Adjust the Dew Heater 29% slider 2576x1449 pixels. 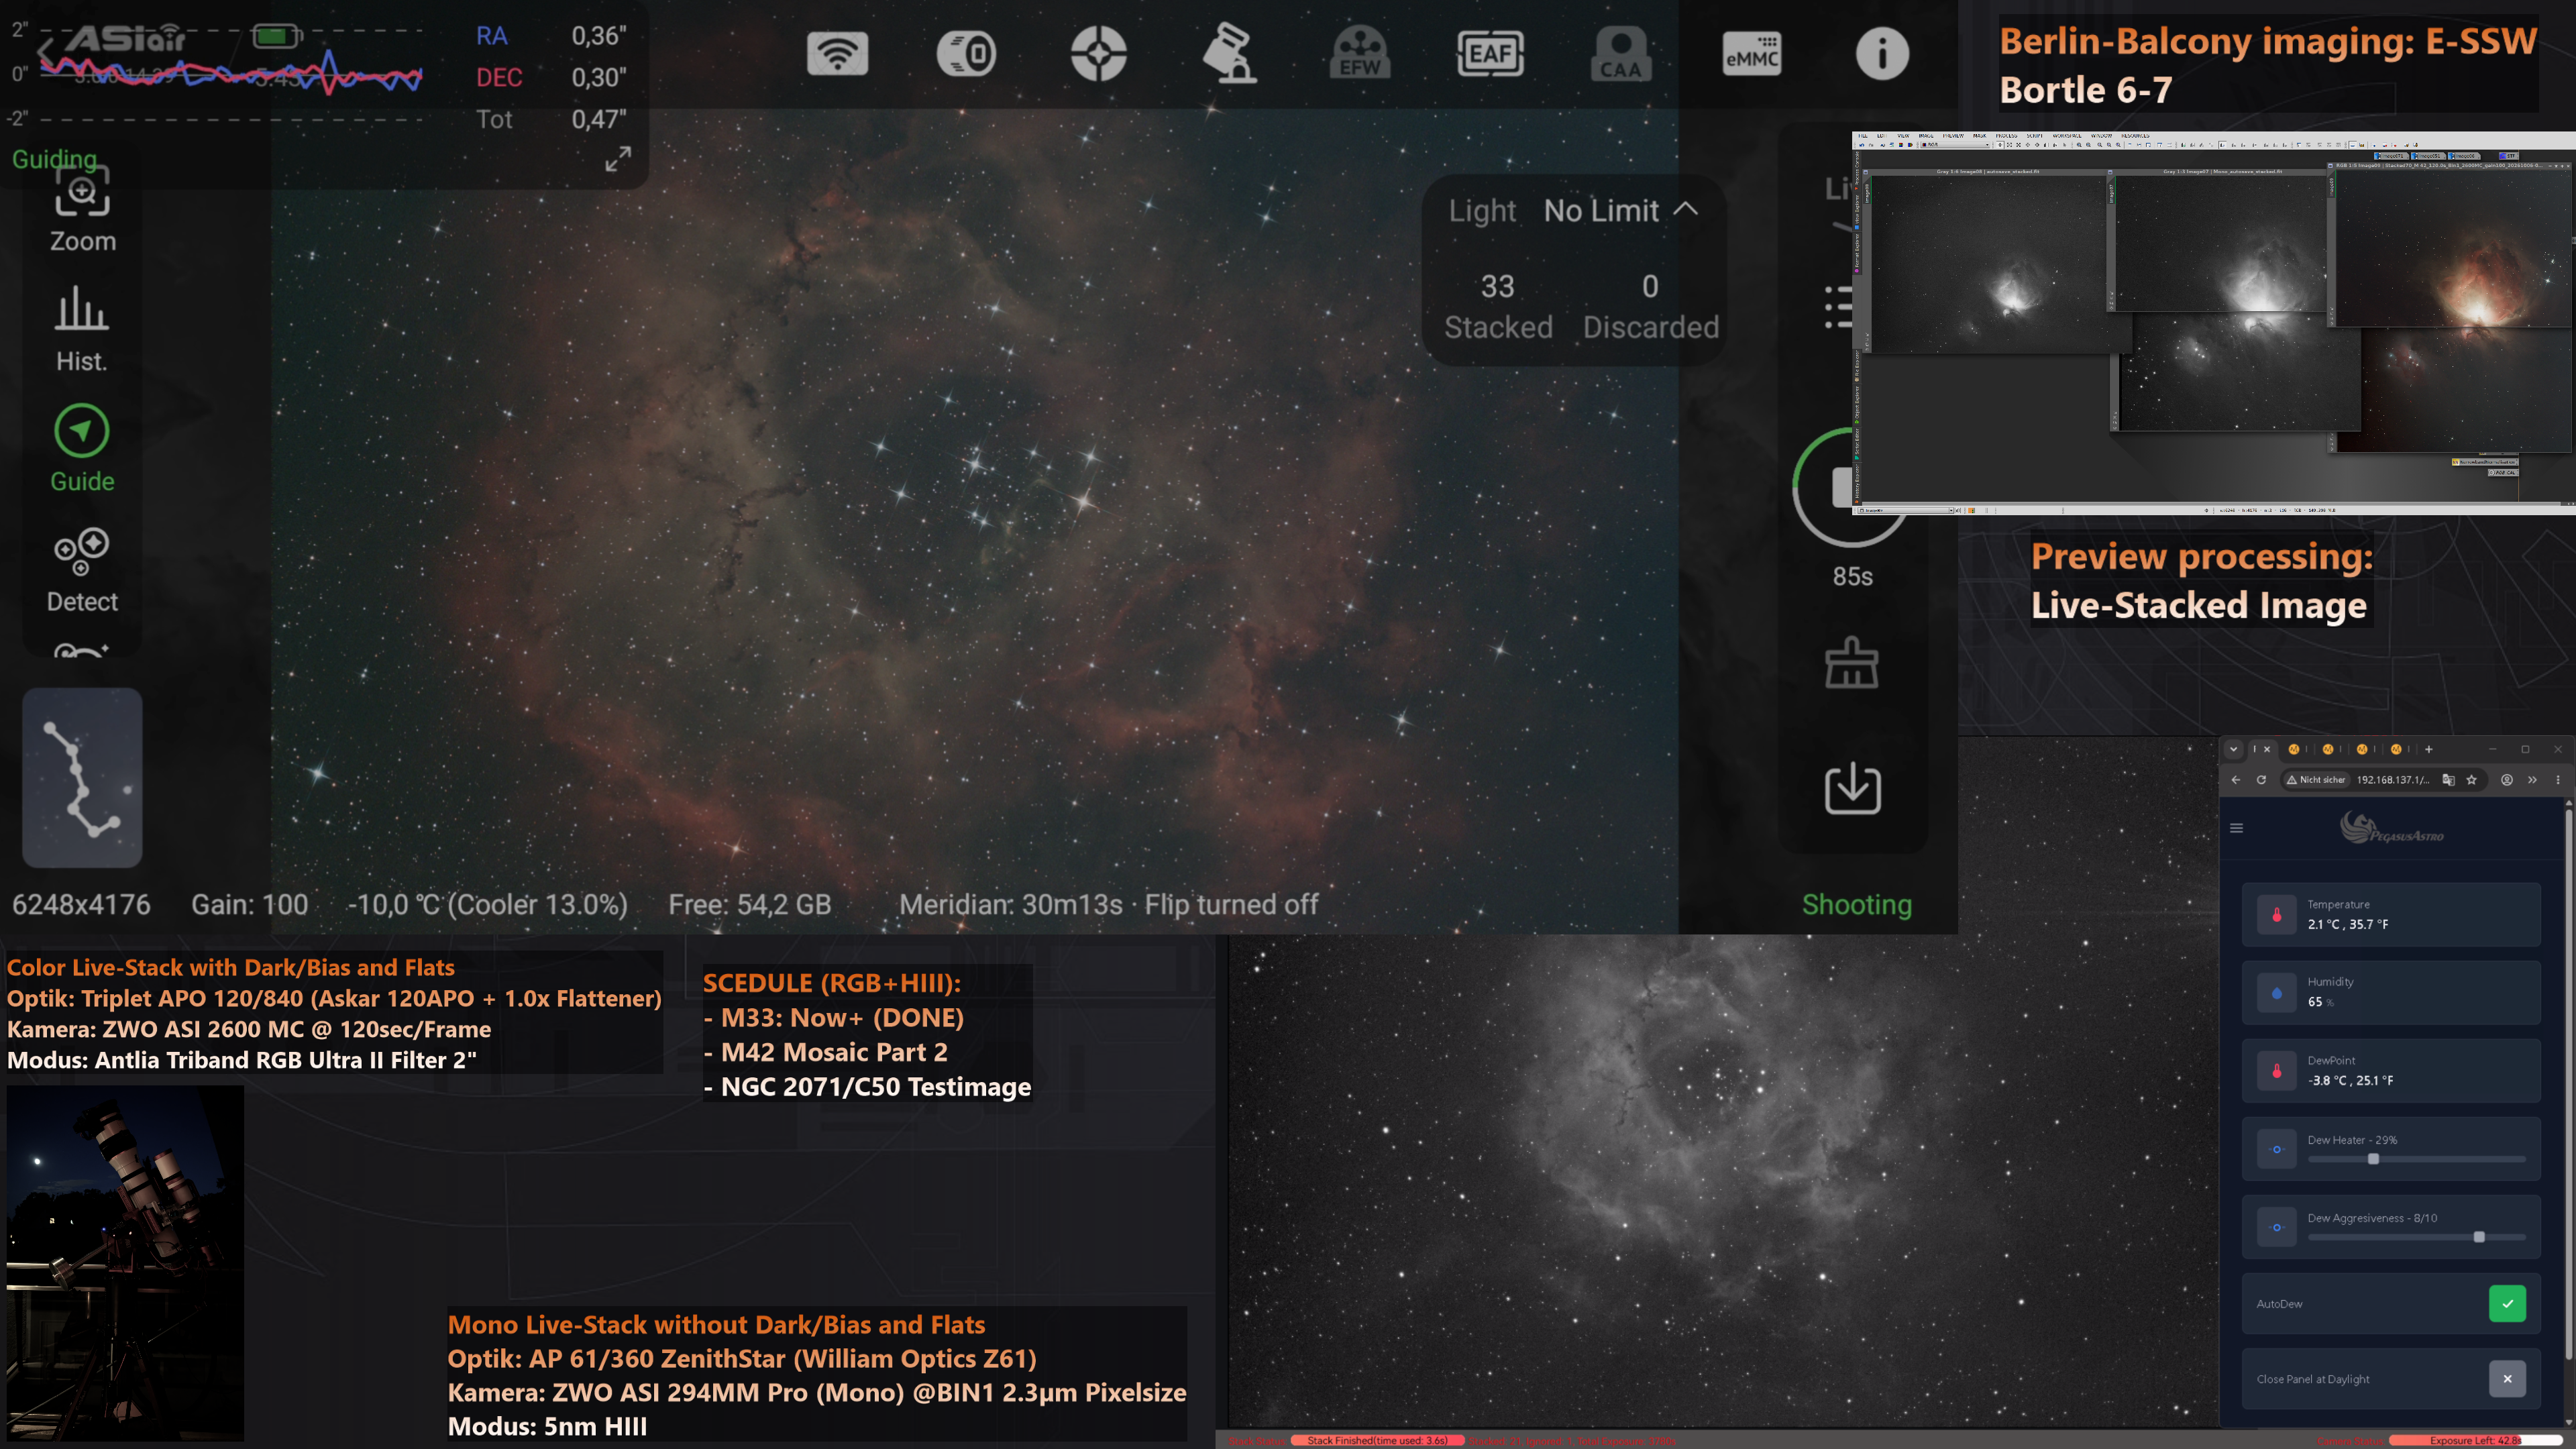pos(2416,1159)
